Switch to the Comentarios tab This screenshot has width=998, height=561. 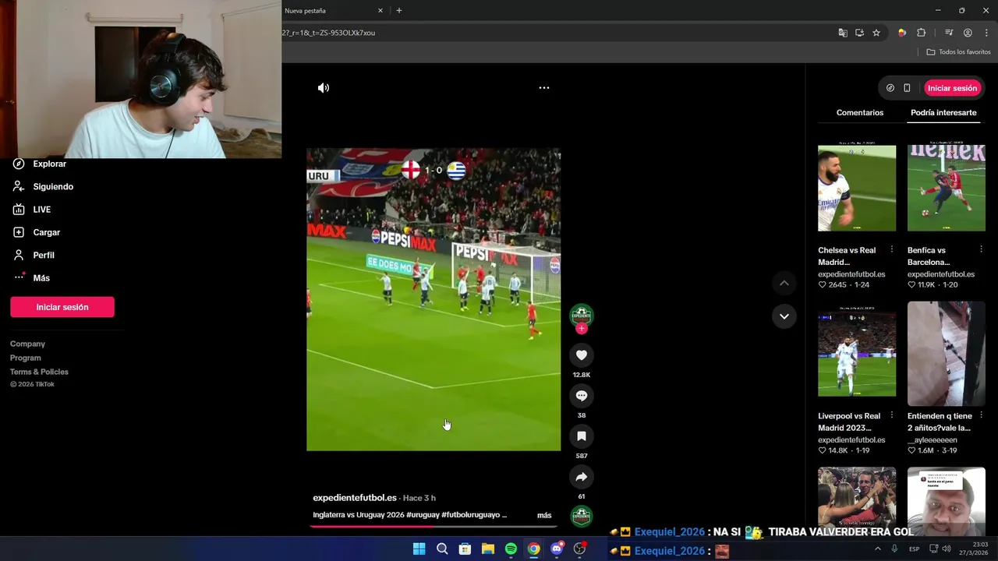[860, 113]
